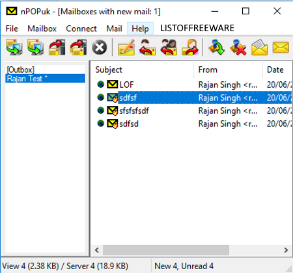Viewport: 293px width, 273px height.
Task: Compose a new message with pencil icon
Action: (126, 47)
